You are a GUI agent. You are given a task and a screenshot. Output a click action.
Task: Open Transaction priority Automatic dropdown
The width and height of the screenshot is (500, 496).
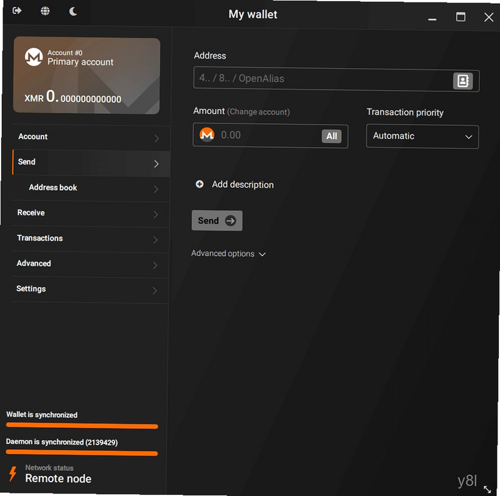[422, 136]
